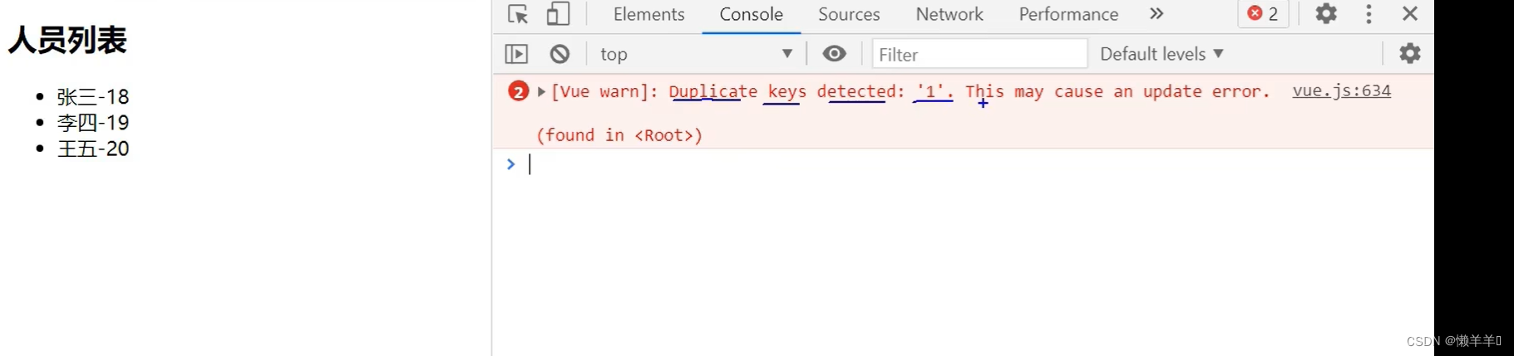Open the top JavaScript context dropdown
Screen dimensions: 1514x356
(x=695, y=54)
